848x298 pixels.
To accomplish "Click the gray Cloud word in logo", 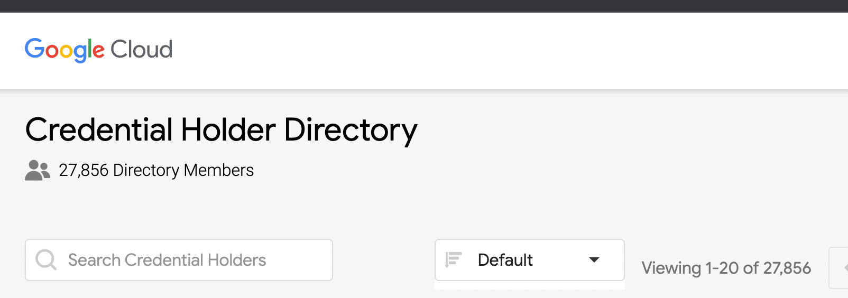I will 142,50.
